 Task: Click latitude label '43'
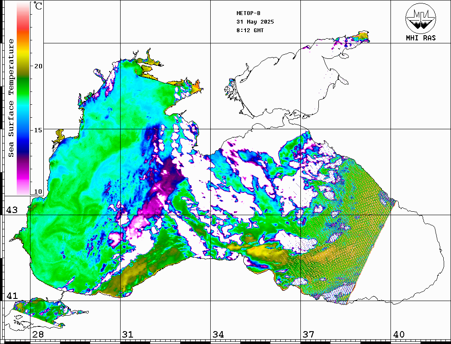pos(12,210)
